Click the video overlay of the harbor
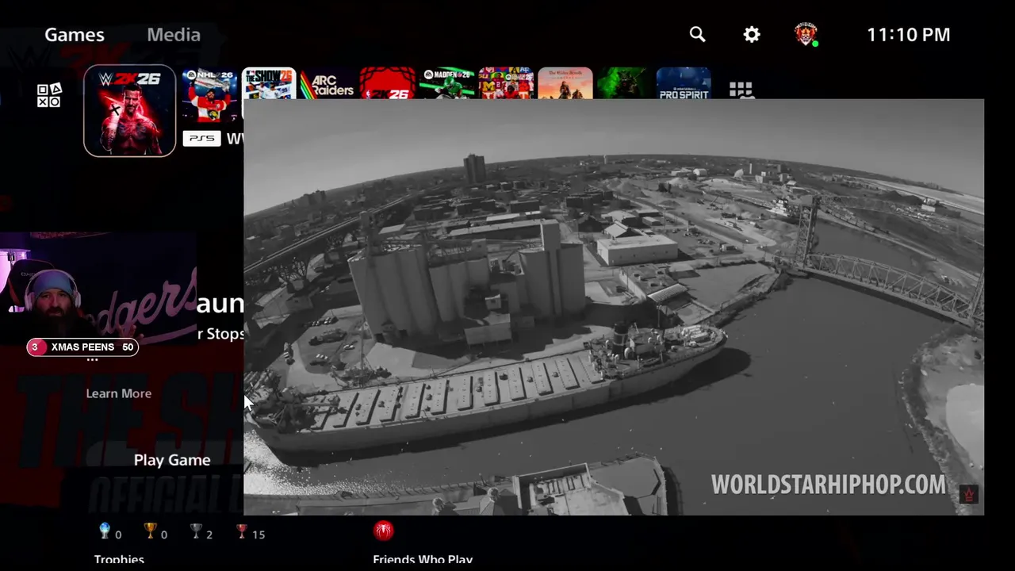 click(x=614, y=307)
